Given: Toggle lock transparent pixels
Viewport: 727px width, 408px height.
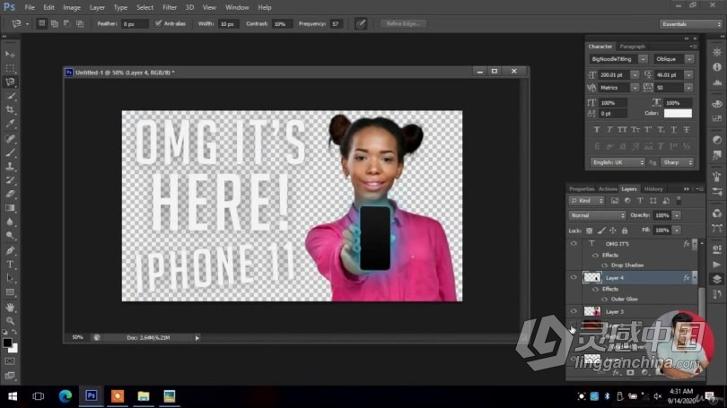Looking at the screenshot, I should pyautogui.click(x=590, y=230).
